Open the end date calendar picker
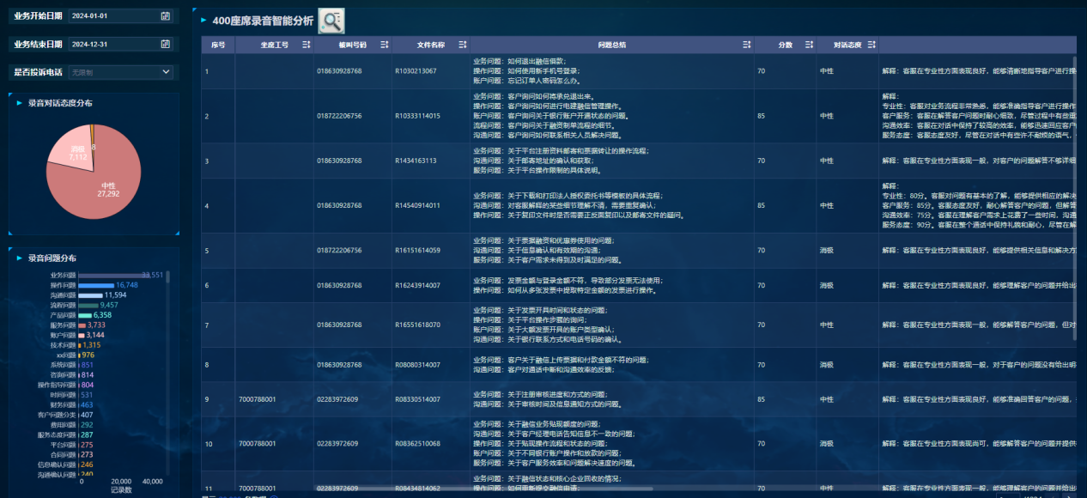The image size is (1087, 498). [165, 44]
